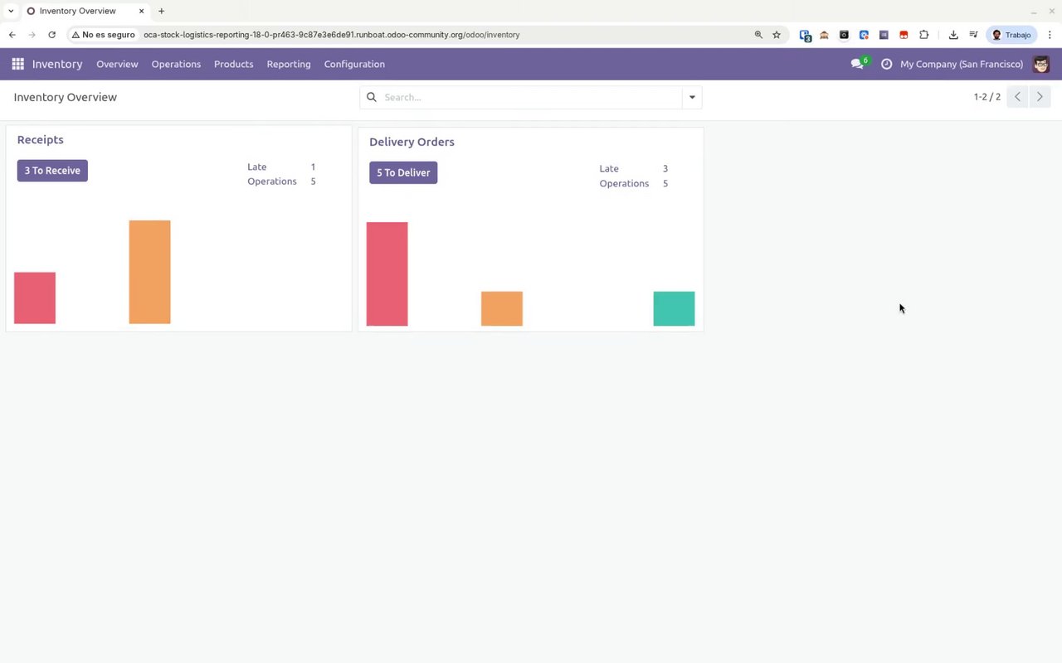This screenshot has height=663, width=1062.
Task: Open the Odoo apps grid menu
Action: click(x=17, y=64)
